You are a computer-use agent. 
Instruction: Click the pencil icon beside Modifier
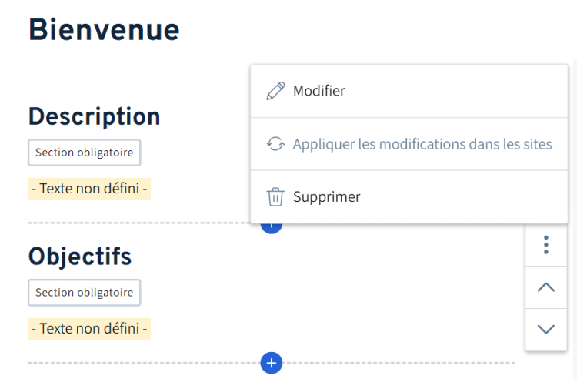(275, 91)
